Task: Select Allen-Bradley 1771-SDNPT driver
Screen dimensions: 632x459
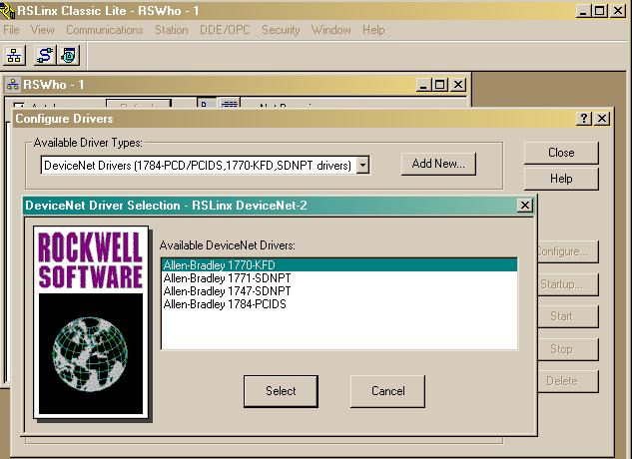Action: pyautogui.click(x=339, y=278)
